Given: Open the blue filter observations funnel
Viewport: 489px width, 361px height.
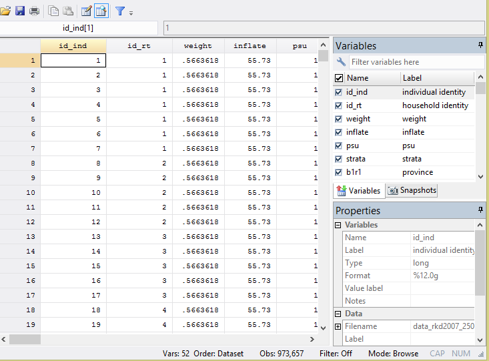Looking at the screenshot, I should pyautogui.click(x=120, y=11).
